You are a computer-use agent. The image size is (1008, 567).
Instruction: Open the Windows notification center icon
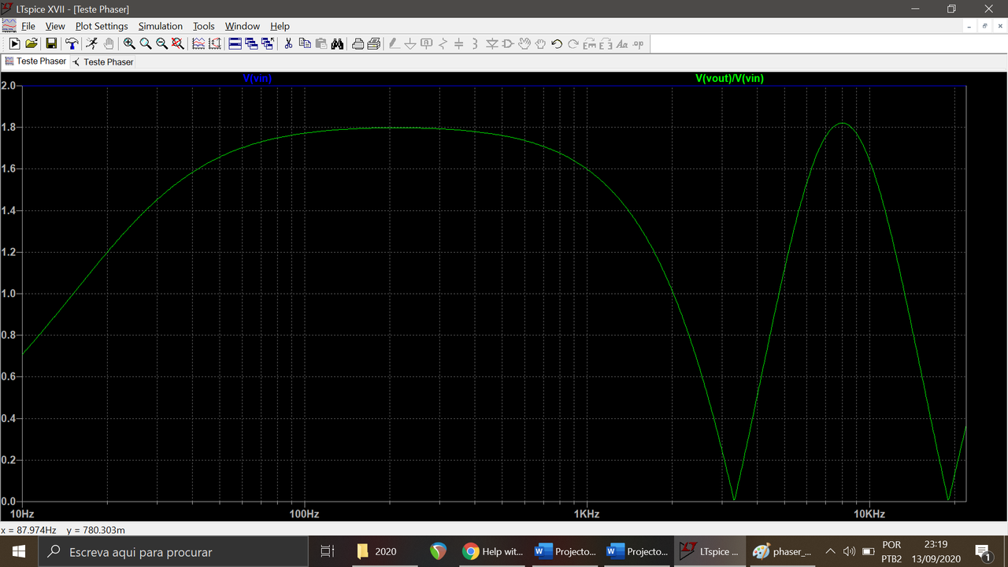(x=982, y=551)
